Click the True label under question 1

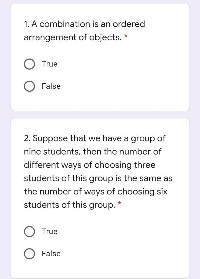[49, 64]
